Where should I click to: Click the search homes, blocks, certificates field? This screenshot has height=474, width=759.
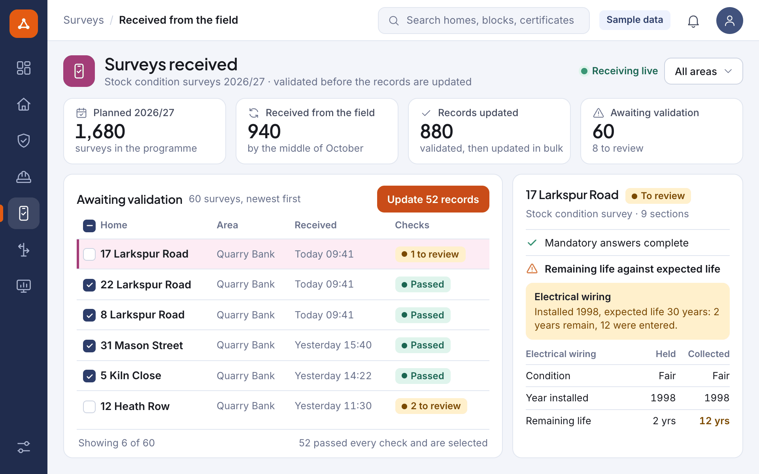pyautogui.click(x=484, y=21)
